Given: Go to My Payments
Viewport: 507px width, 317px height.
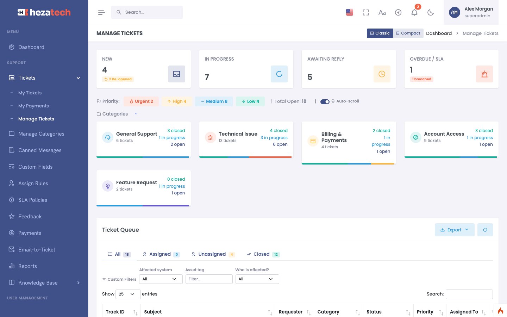Looking at the screenshot, I should 33,106.
